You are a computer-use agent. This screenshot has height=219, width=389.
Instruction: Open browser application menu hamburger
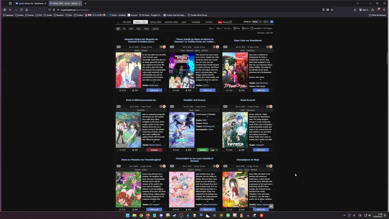pos(384,10)
